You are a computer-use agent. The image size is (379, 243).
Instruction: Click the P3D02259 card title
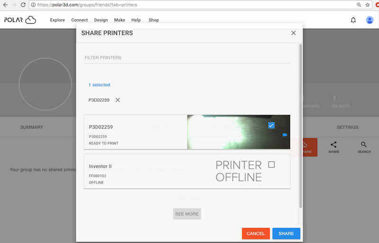pyautogui.click(x=101, y=127)
